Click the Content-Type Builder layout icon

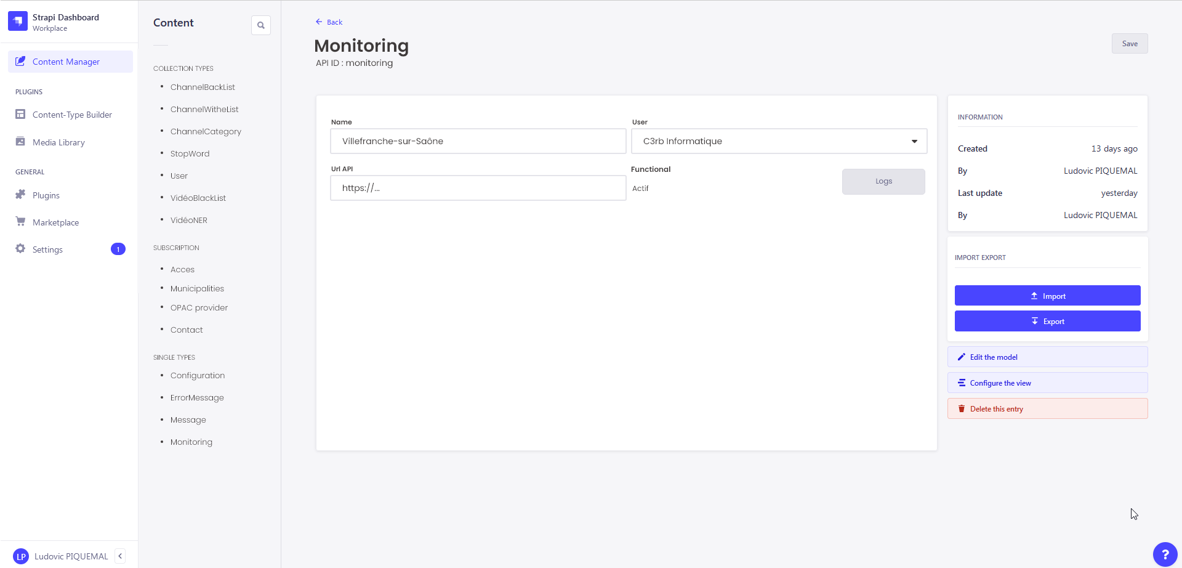20,114
